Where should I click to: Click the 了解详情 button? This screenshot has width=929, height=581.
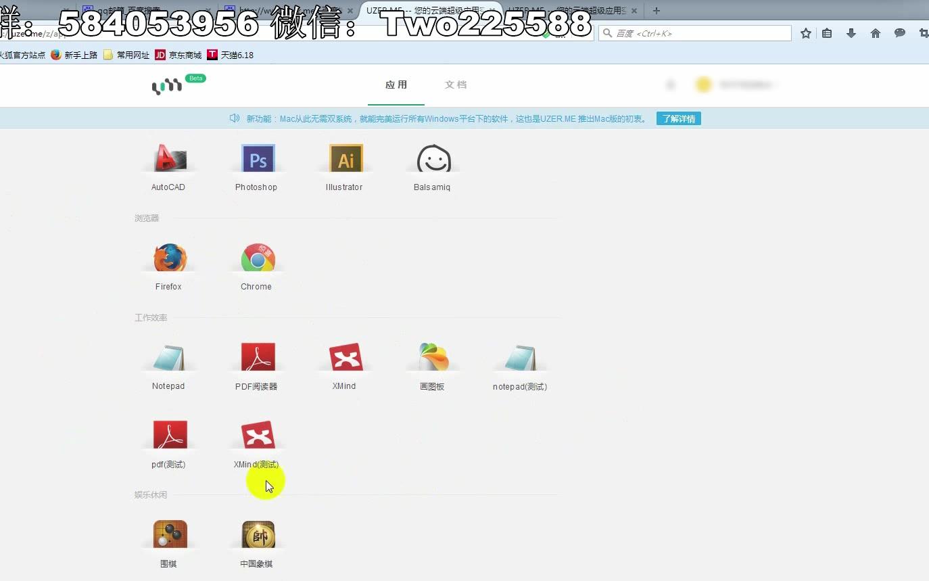coord(679,119)
